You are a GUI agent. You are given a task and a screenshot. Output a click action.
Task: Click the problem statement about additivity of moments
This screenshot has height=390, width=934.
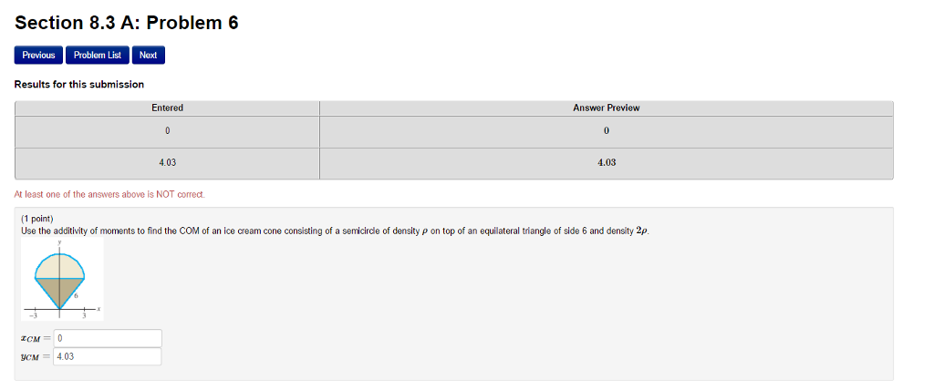(335, 231)
